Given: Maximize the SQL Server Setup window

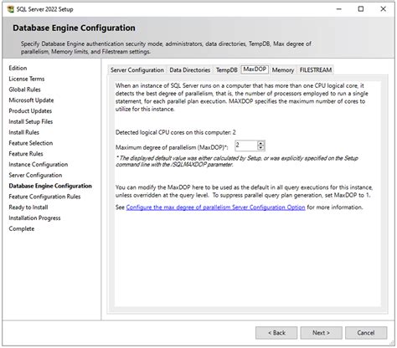Looking at the screenshot, I should 361,9.
